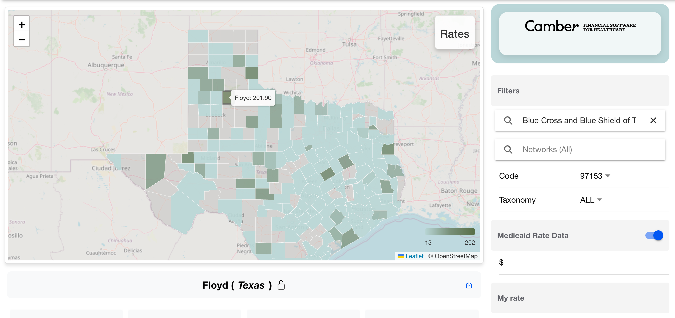
Task: Click the Filters section header
Action: pos(580,91)
